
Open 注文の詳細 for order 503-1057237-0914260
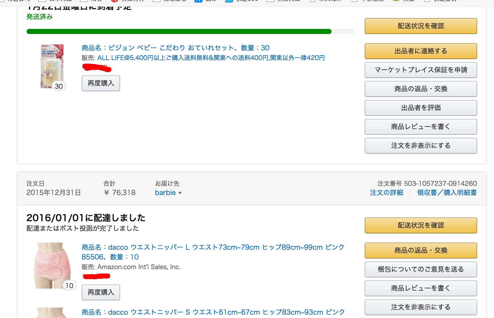[386, 192]
